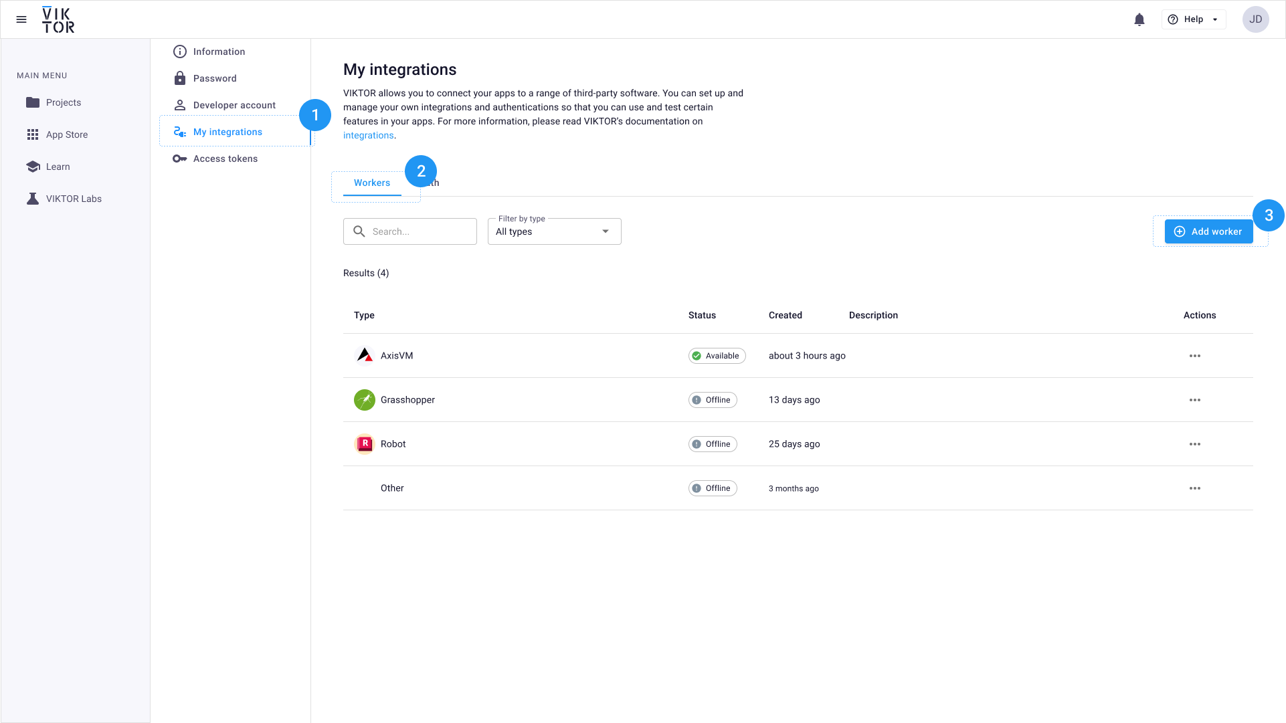Open the hamburger menu icon
Screen dimensions: 1286x723
coord(21,19)
